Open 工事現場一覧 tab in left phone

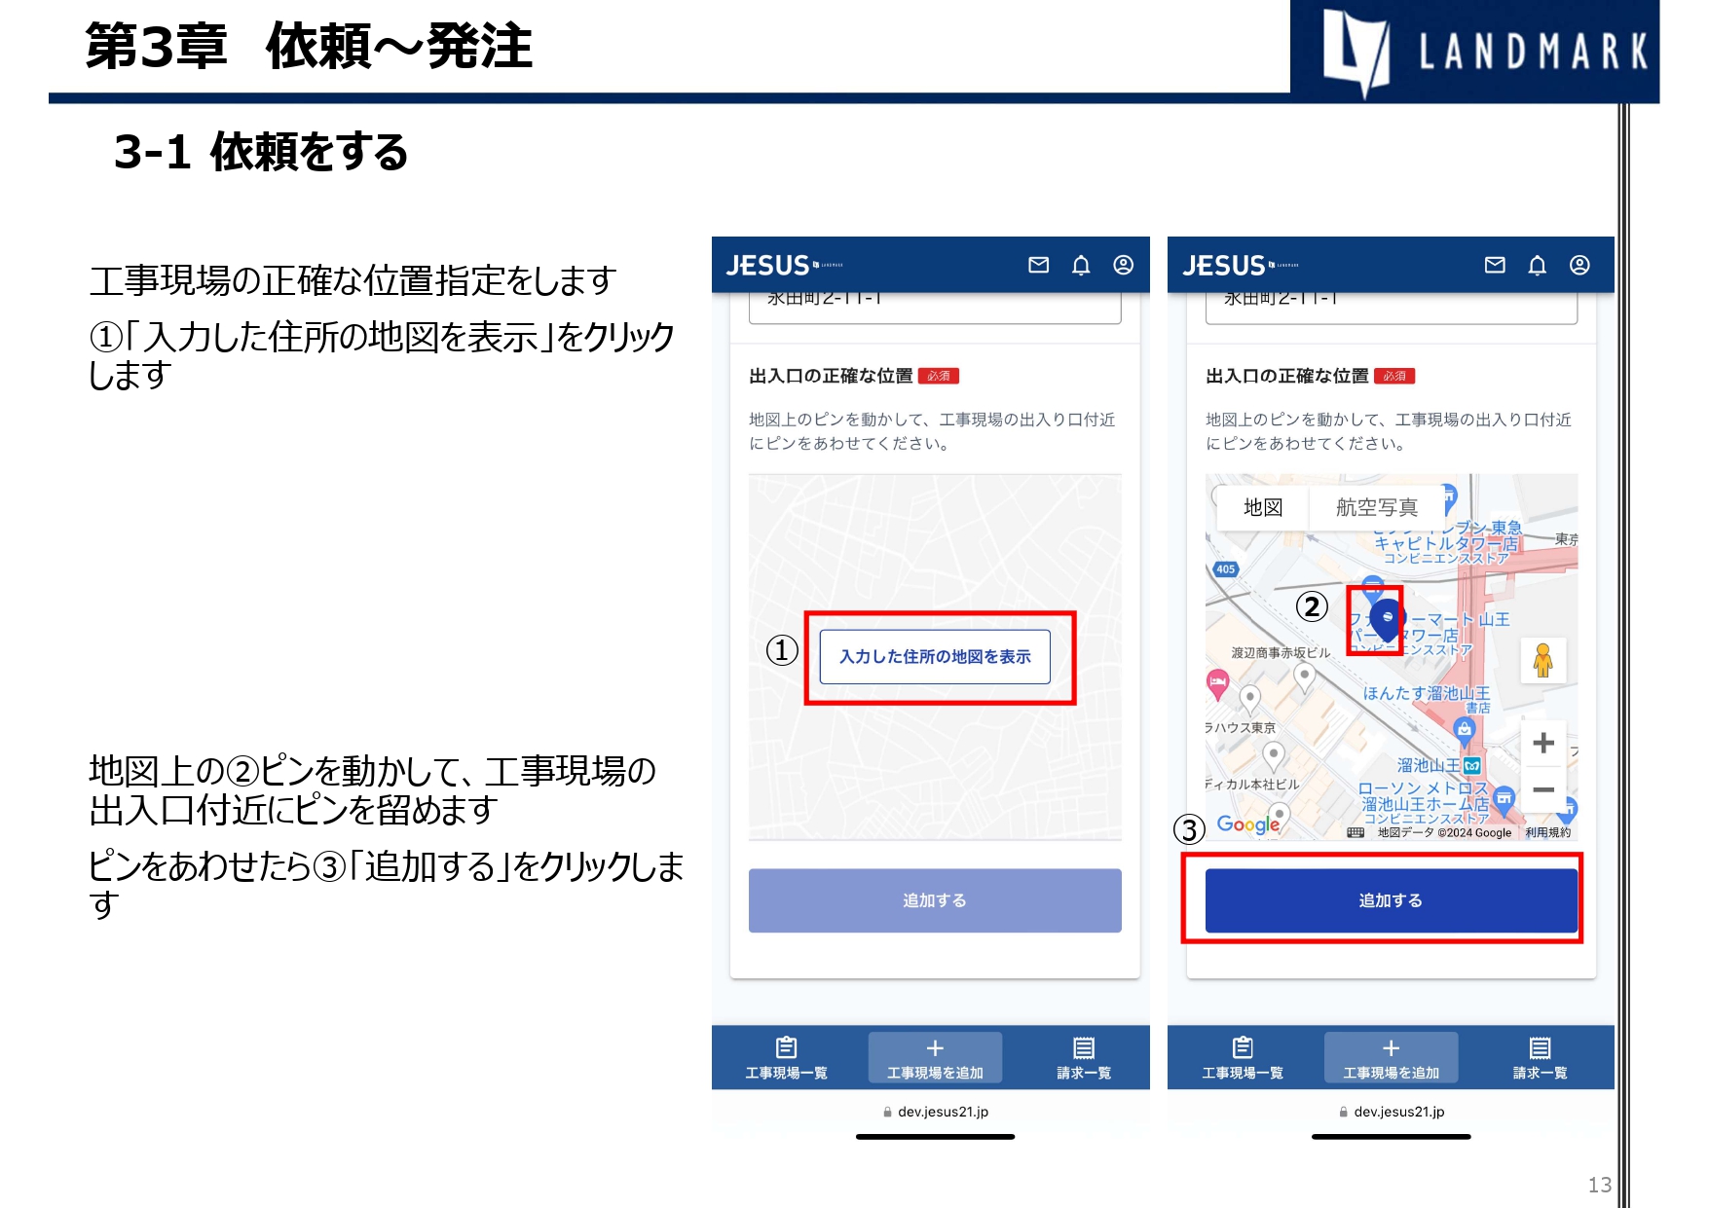point(787,1058)
